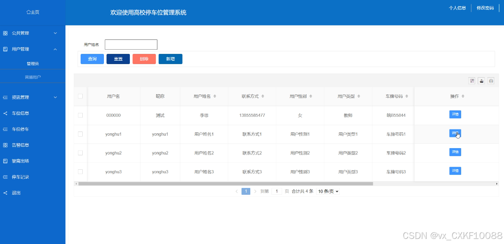
Task: Click the 车位信息 share icon in sidebar
Action: [5, 113]
